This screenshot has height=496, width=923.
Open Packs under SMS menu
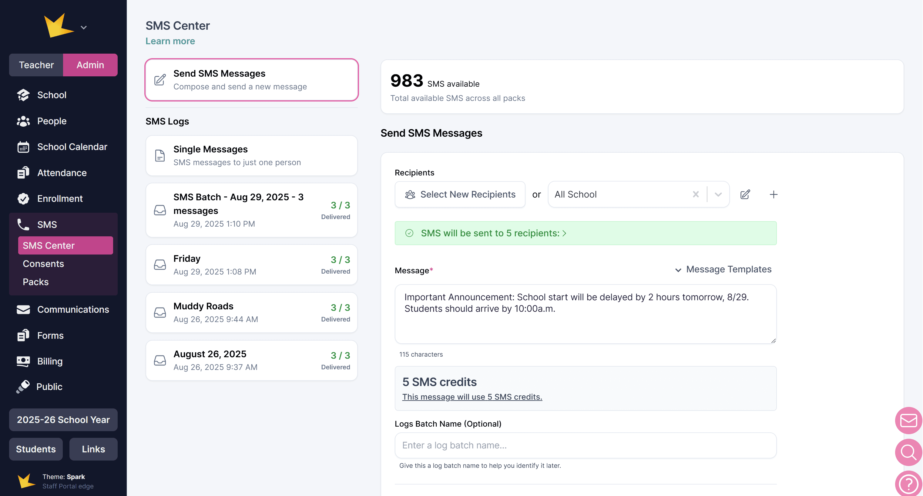[35, 282]
